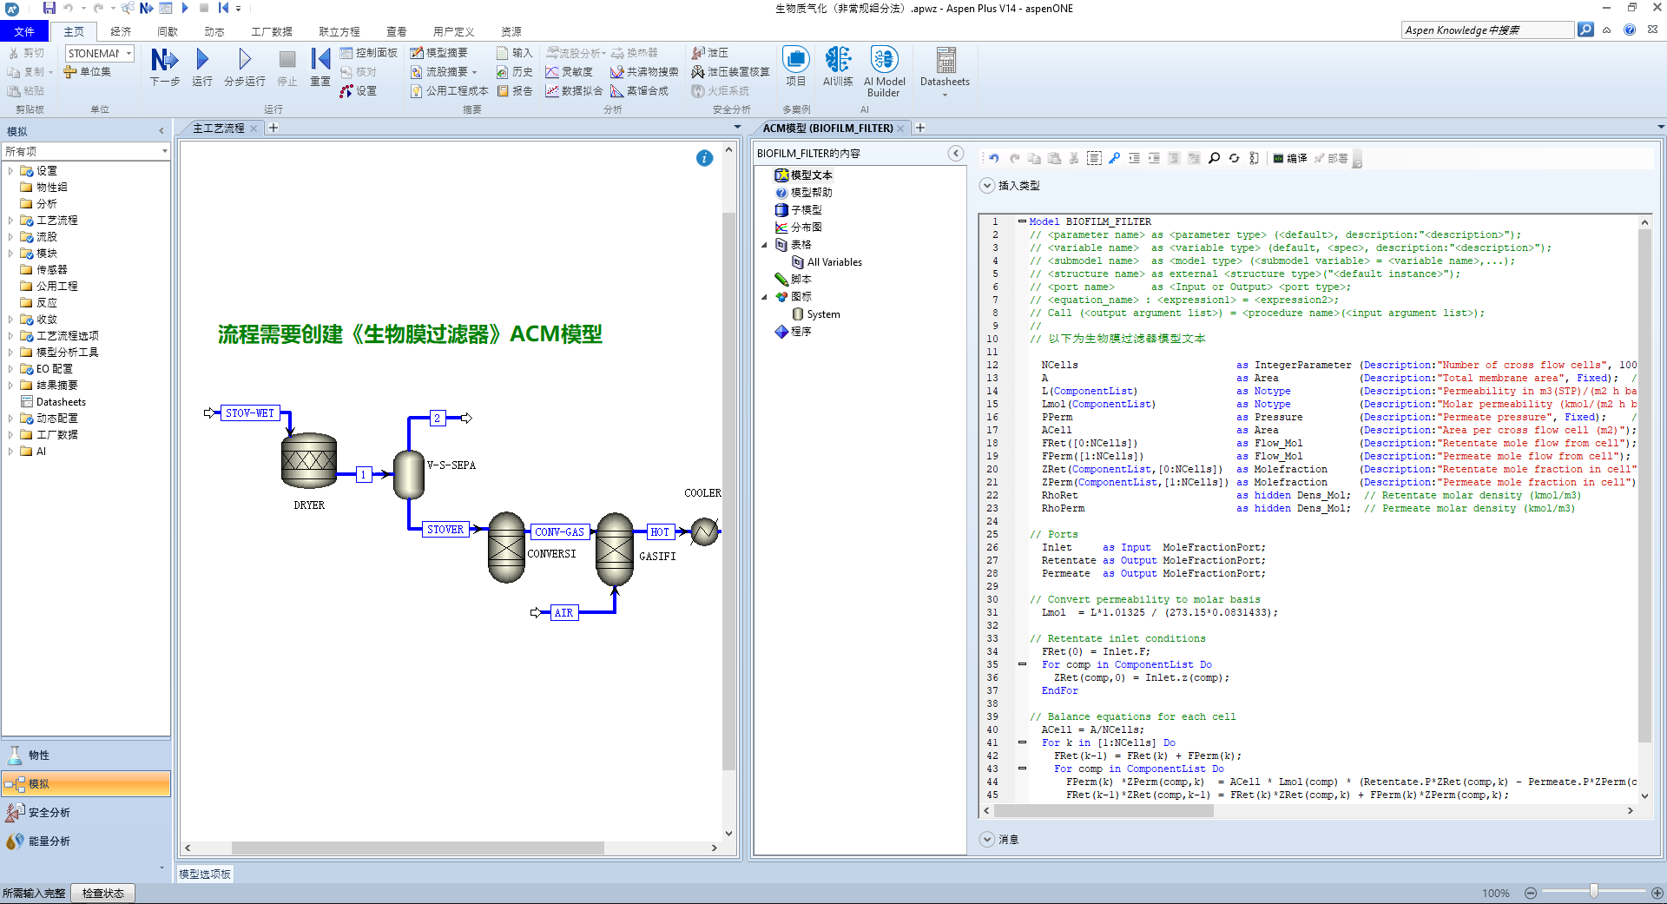
Task: Open the 能量分析 environment
Action: point(85,841)
